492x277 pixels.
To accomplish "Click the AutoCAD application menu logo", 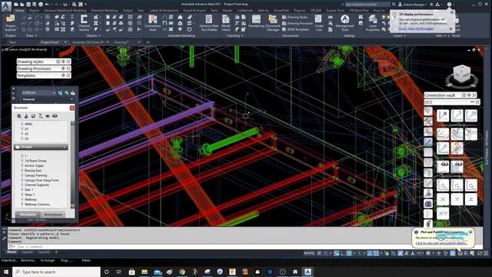I will [x=6, y=6].
